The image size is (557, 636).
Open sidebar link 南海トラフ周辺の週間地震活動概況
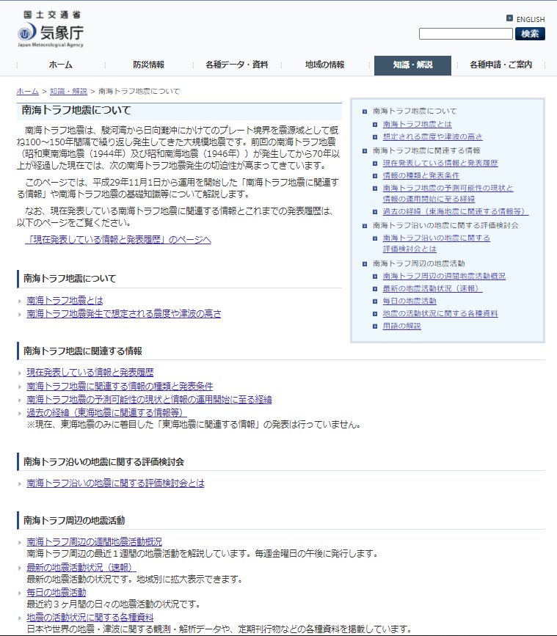(444, 277)
